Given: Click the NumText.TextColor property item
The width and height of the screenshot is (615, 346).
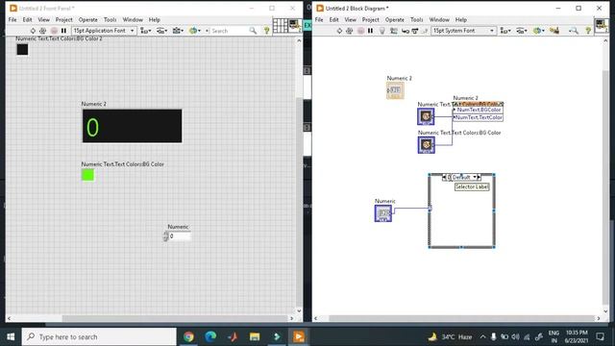Looking at the screenshot, I should click(479, 117).
